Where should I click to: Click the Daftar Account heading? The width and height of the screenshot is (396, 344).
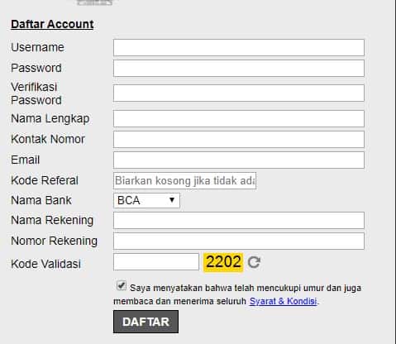pyautogui.click(x=52, y=24)
